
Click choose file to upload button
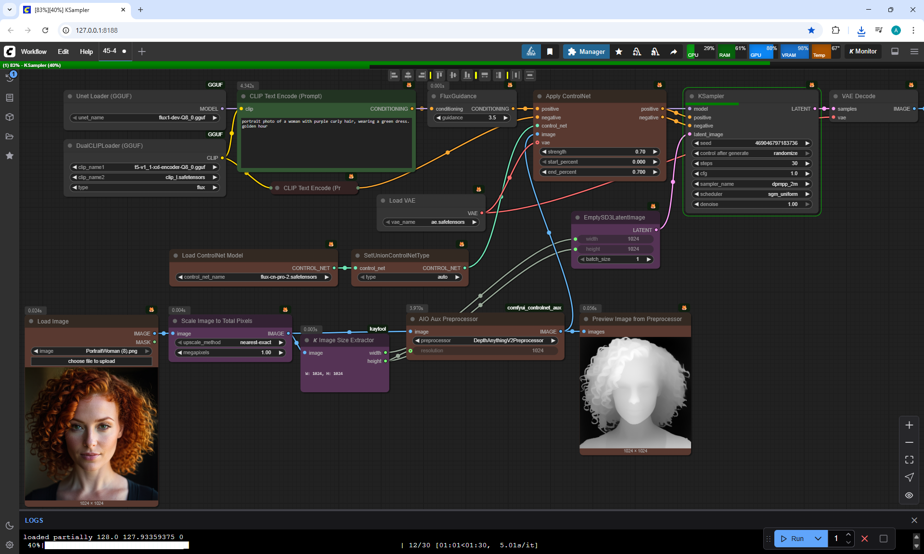91,361
